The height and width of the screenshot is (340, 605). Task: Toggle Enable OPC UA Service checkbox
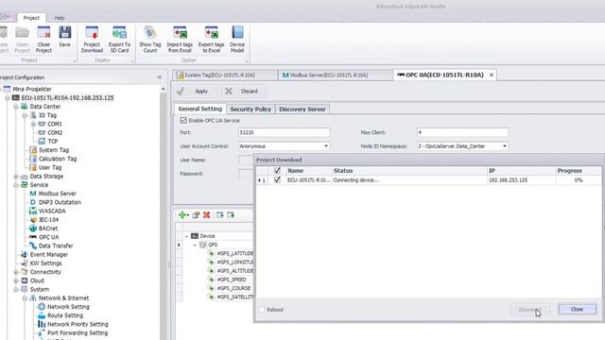(183, 120)
